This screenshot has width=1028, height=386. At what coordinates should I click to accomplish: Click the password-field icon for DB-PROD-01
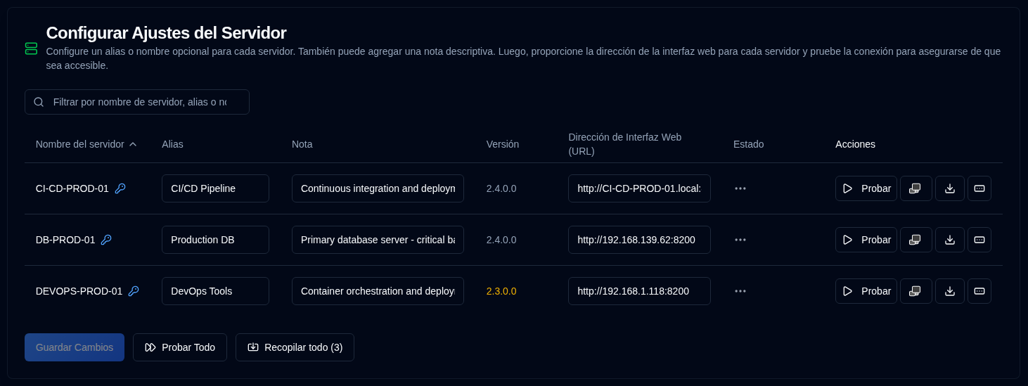coord(979,240)
